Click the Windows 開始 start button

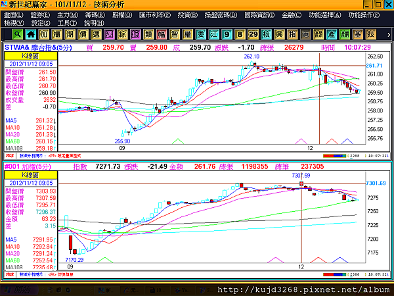coord(19,290)
